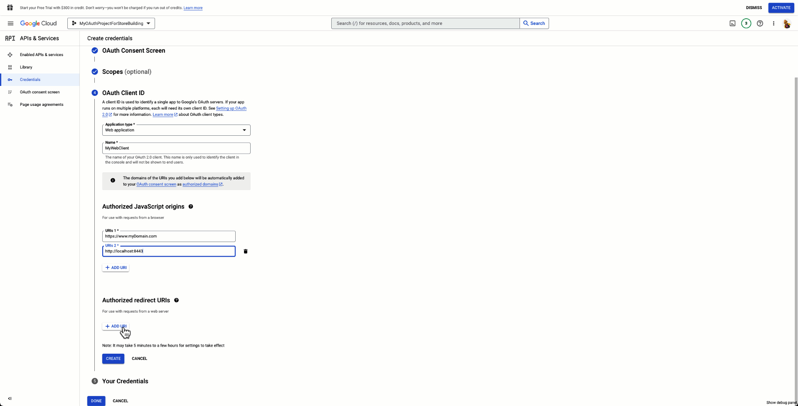The width and height of the screenshot is (798, 406).
Task: Click the DONE button at bottom
Action: coord(96,401)
